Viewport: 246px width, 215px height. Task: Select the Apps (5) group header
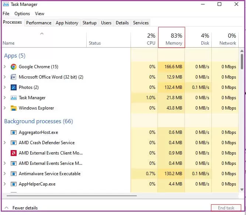(15, 56)
